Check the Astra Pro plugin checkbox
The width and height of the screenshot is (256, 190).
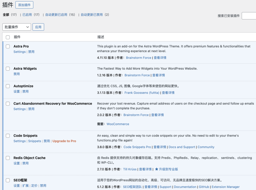point(8,46)
